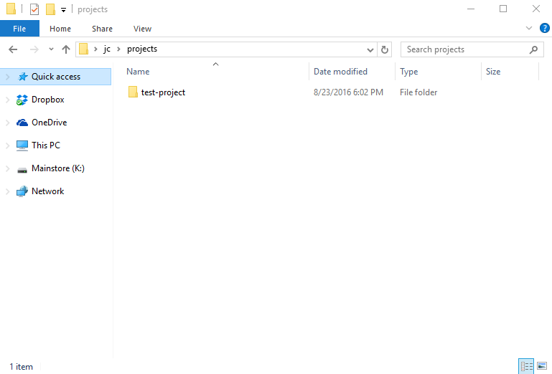Click the jc breadcrumb in address bar
Screen dimensions: 552x374
(107, 49)
